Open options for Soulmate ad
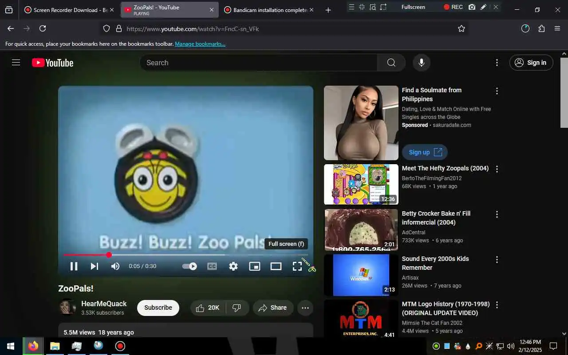 point(497,91)
